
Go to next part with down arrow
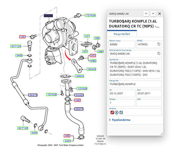pos(153,14)
